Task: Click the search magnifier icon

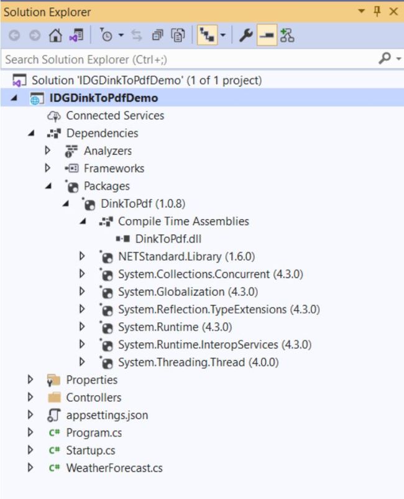Action: click(384, 58)
